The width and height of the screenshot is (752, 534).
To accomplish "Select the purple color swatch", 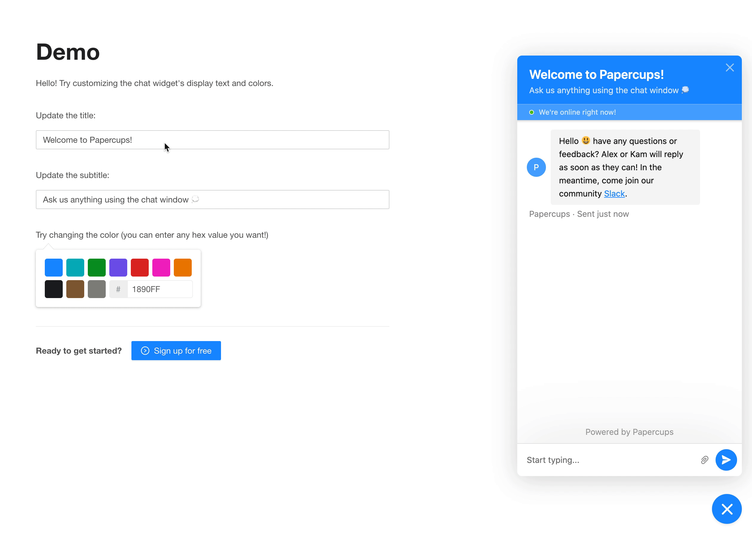I will pos(118,267).
